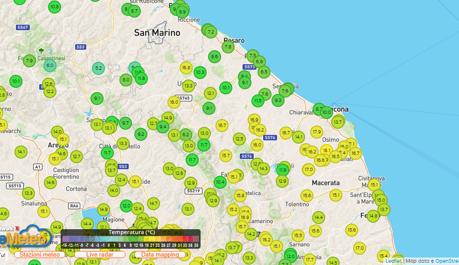This screenshot has width=459, height=265.
Task: Click the 10.8 temperature station marker
Action: click(55, 7)
